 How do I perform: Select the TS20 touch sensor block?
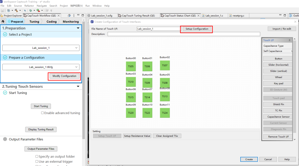(x=131, y=113)
